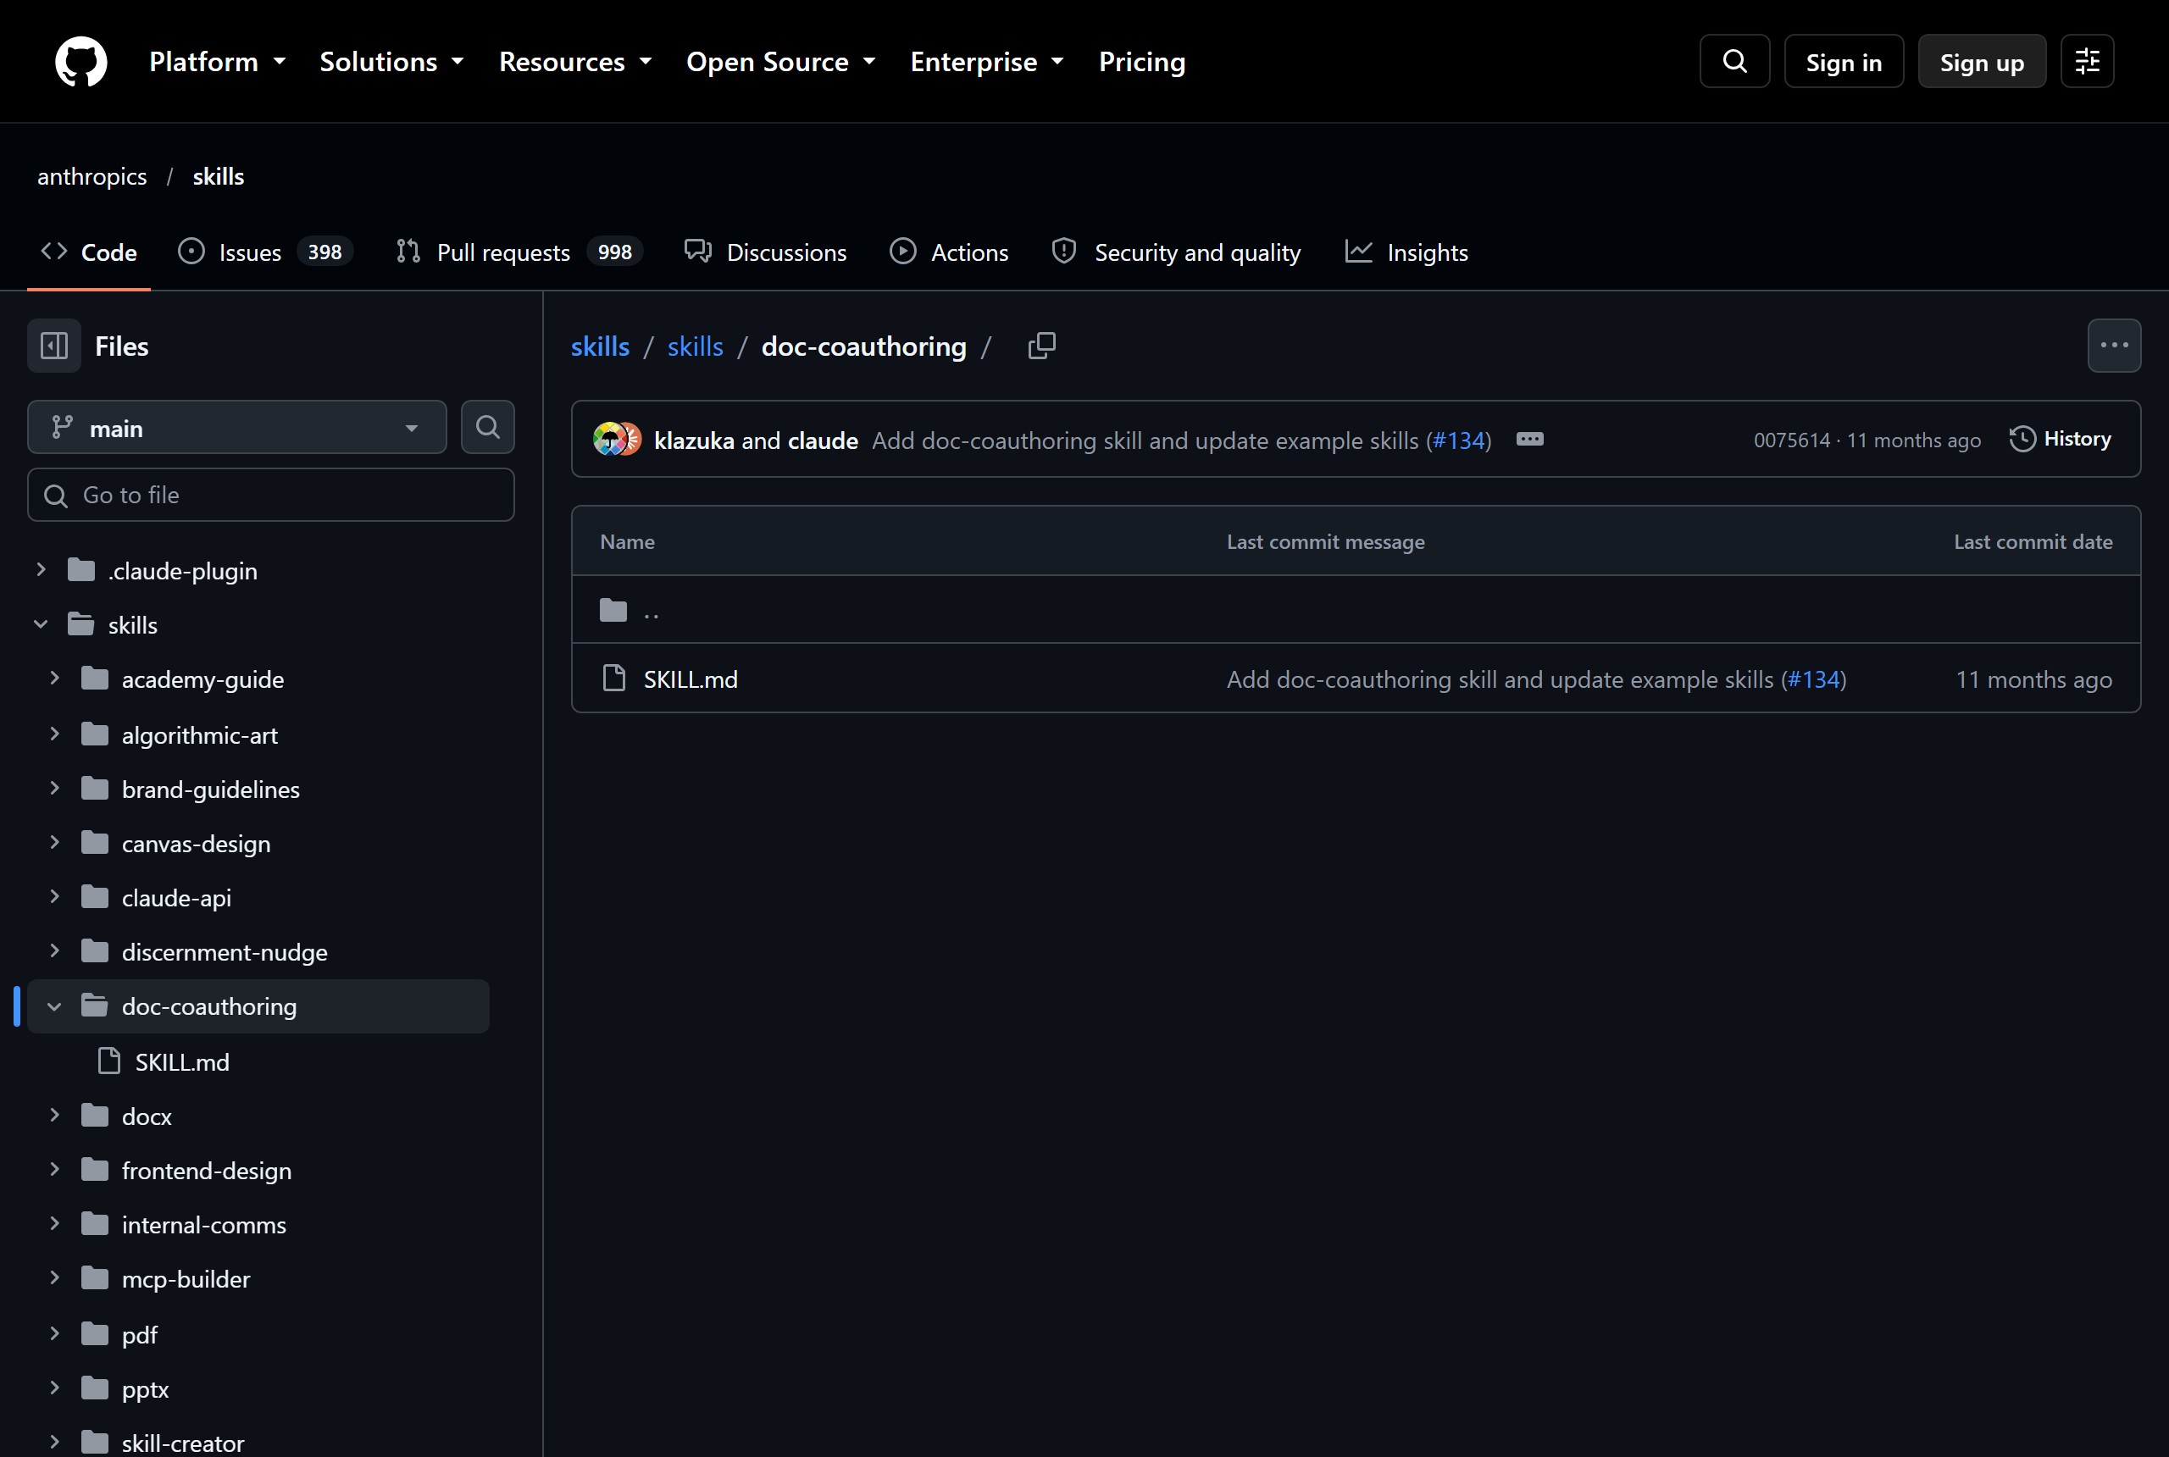Open the Solutions menu

point(391,61)
